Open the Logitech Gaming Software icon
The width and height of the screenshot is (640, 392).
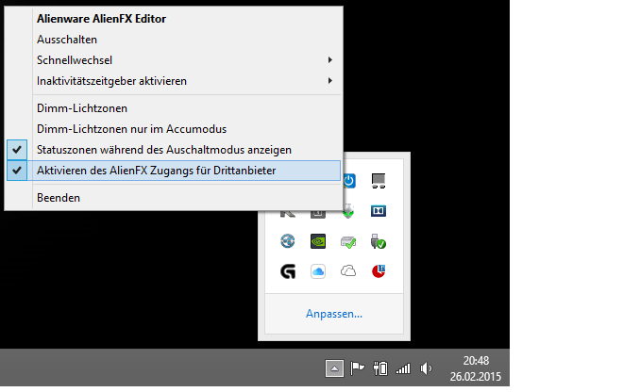(x=288, y=271)
